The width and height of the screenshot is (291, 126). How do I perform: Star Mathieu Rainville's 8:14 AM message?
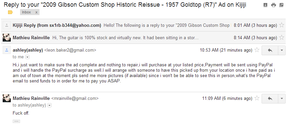(282, 38)
